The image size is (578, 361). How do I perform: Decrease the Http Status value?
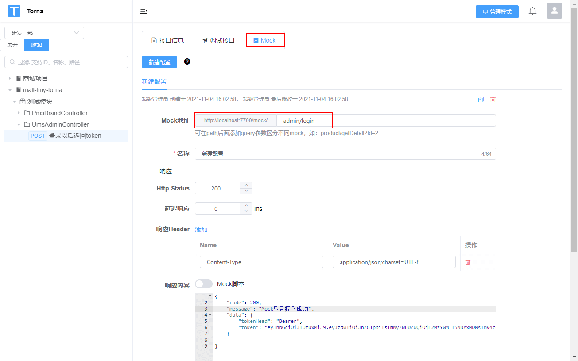246,191
